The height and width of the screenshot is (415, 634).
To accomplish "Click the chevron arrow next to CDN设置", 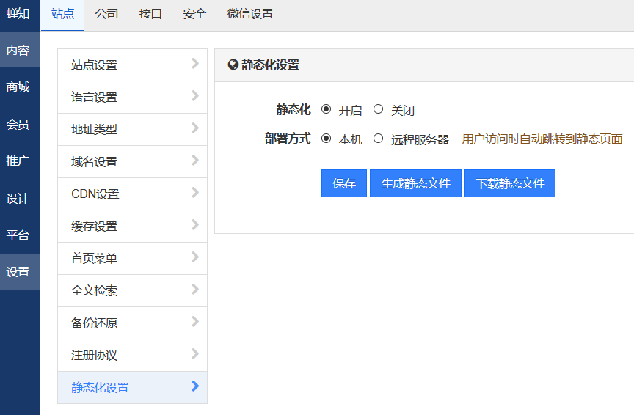I will pos(194,193).
